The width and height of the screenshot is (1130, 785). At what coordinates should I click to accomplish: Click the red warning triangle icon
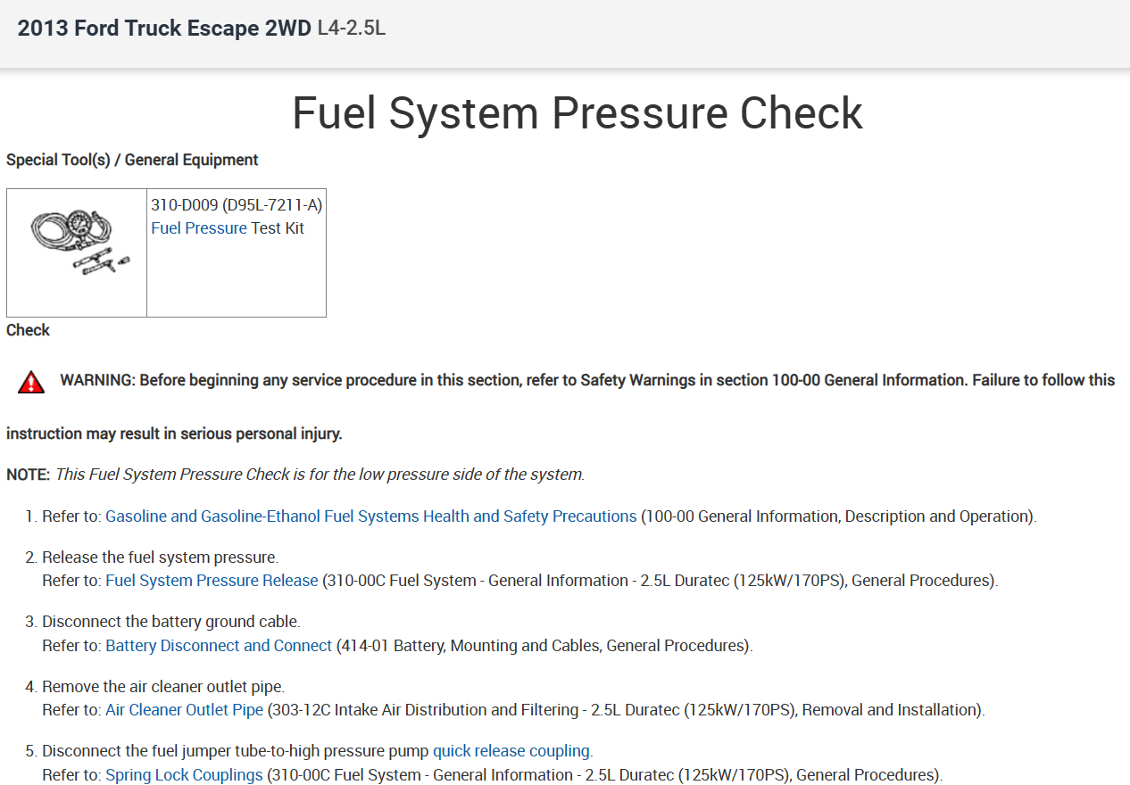point(31,383)
